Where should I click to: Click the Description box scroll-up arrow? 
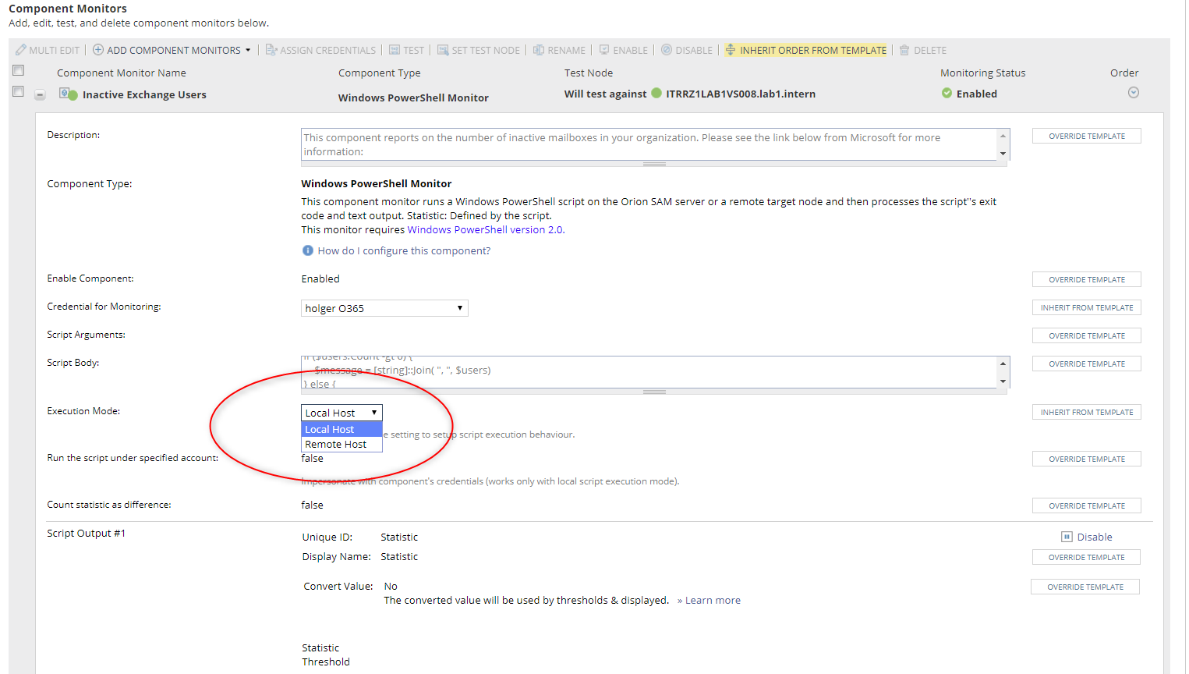coord(1003,135)
